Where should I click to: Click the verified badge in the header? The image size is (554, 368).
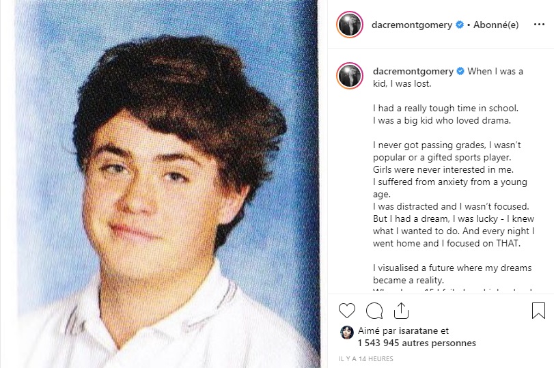coord(460,25)
